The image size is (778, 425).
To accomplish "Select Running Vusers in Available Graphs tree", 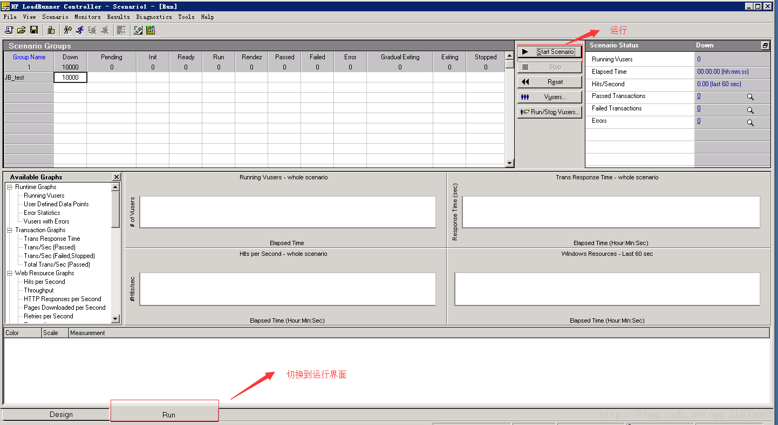I will coord(44,196).
